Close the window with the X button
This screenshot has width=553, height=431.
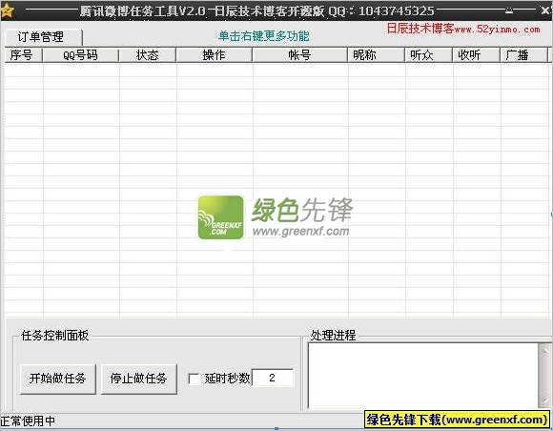(x=545, y=10)
